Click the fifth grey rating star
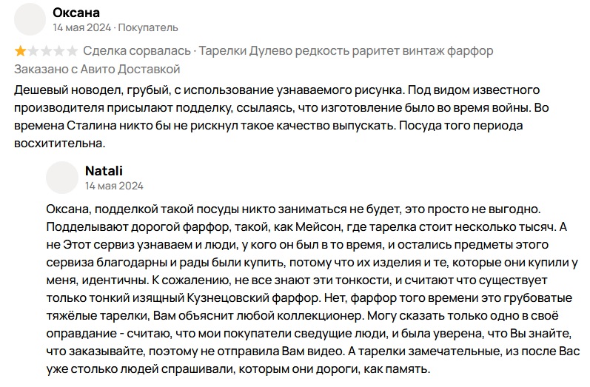This screenshot has height=387, width=590. point(72,51)
